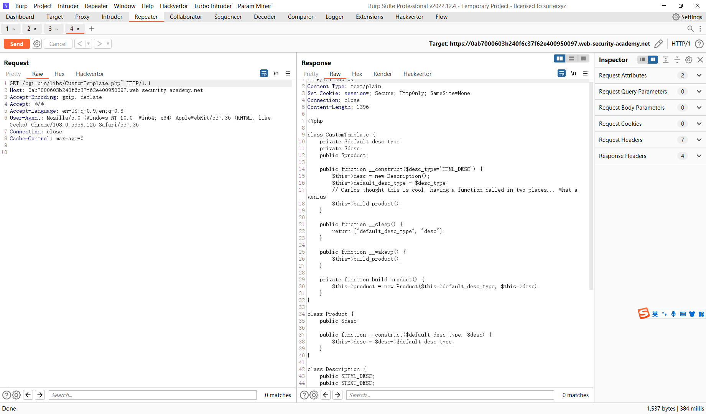Open request search settings gear
This screenshot has width=706, height=414.
(x=16, y=395)
